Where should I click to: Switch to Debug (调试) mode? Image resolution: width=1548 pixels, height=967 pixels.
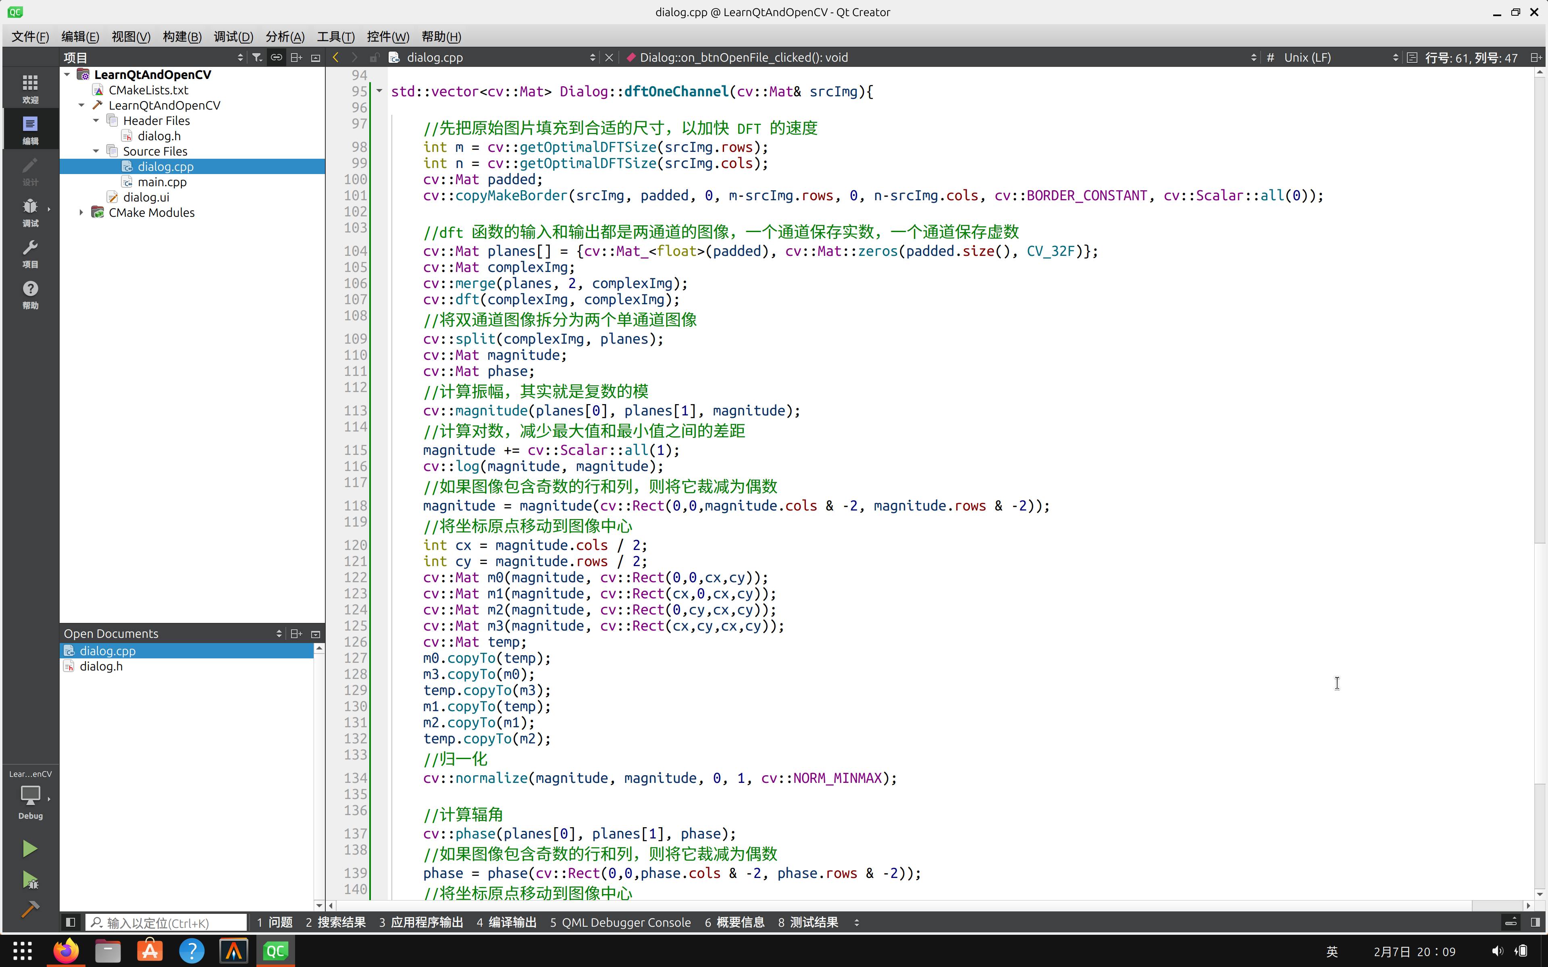pos(30,212)
